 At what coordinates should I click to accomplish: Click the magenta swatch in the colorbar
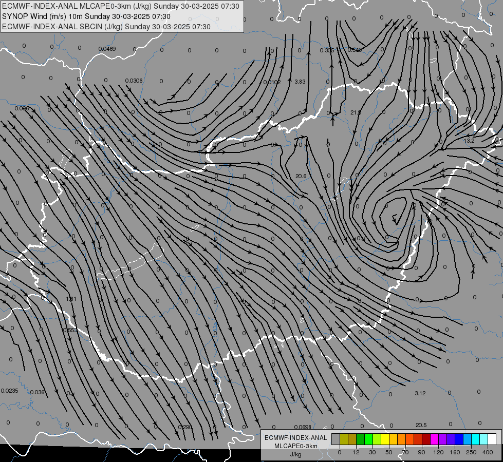(x=434, y=439)
